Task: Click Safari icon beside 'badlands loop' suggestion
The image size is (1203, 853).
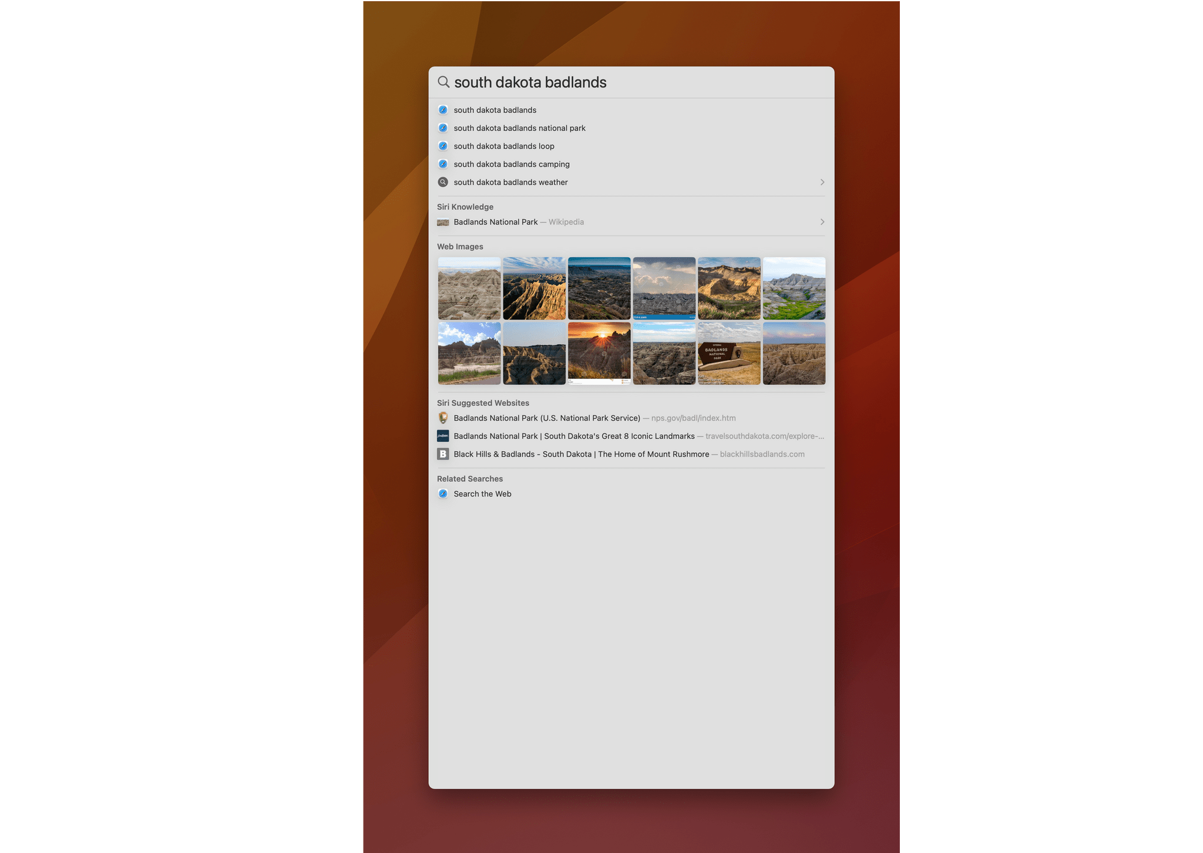Action: pos(443,146)
